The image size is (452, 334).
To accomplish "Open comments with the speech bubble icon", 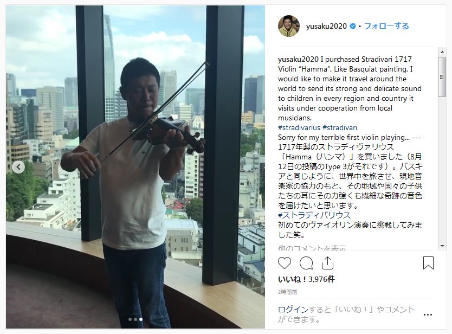I will 306,263.
